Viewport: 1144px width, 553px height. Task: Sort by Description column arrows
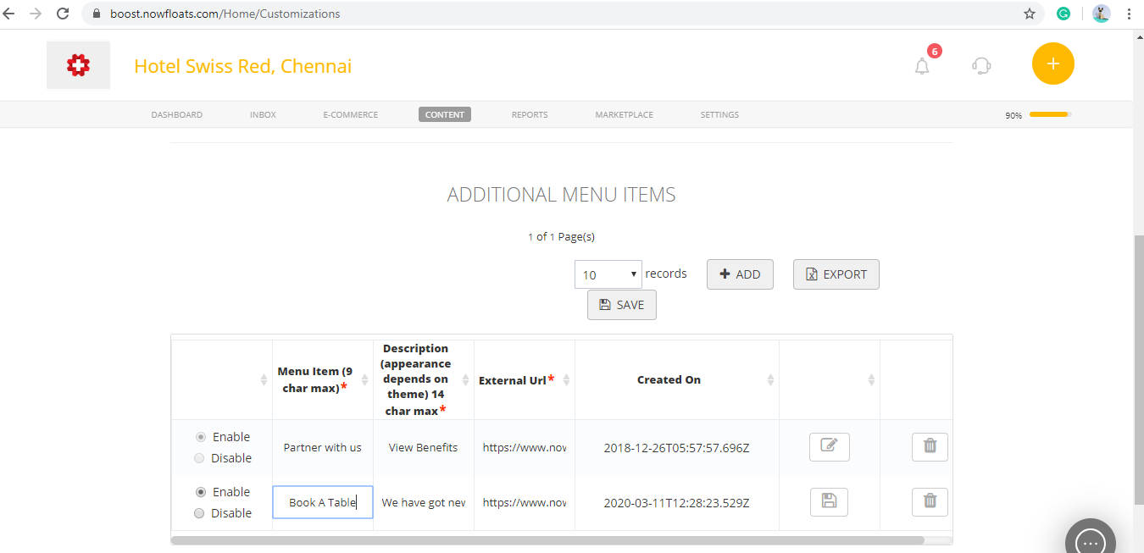[466, 380]
